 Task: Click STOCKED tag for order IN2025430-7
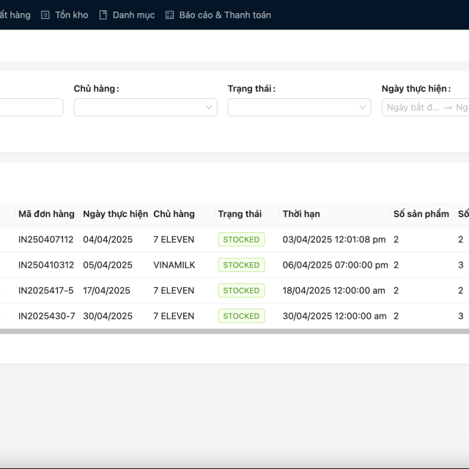pyautogui.click(x=241, y=316)
